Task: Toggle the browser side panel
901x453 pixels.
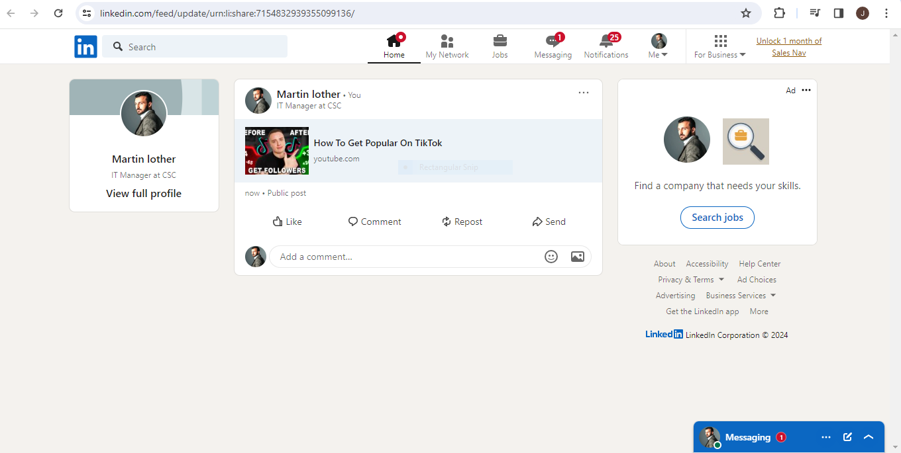Action: (839, 13)
